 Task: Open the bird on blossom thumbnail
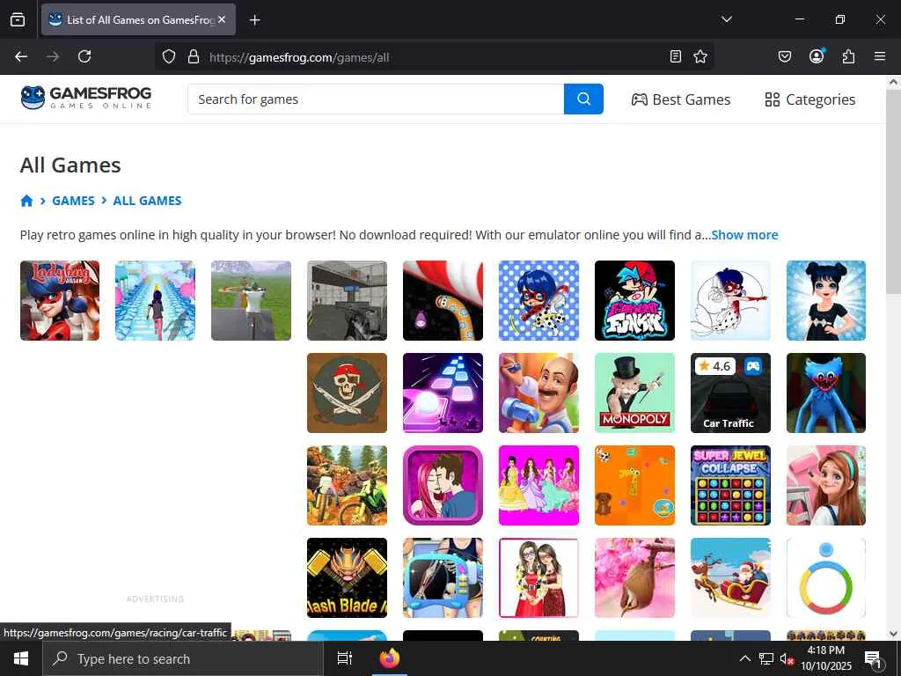tap(634, 577)
